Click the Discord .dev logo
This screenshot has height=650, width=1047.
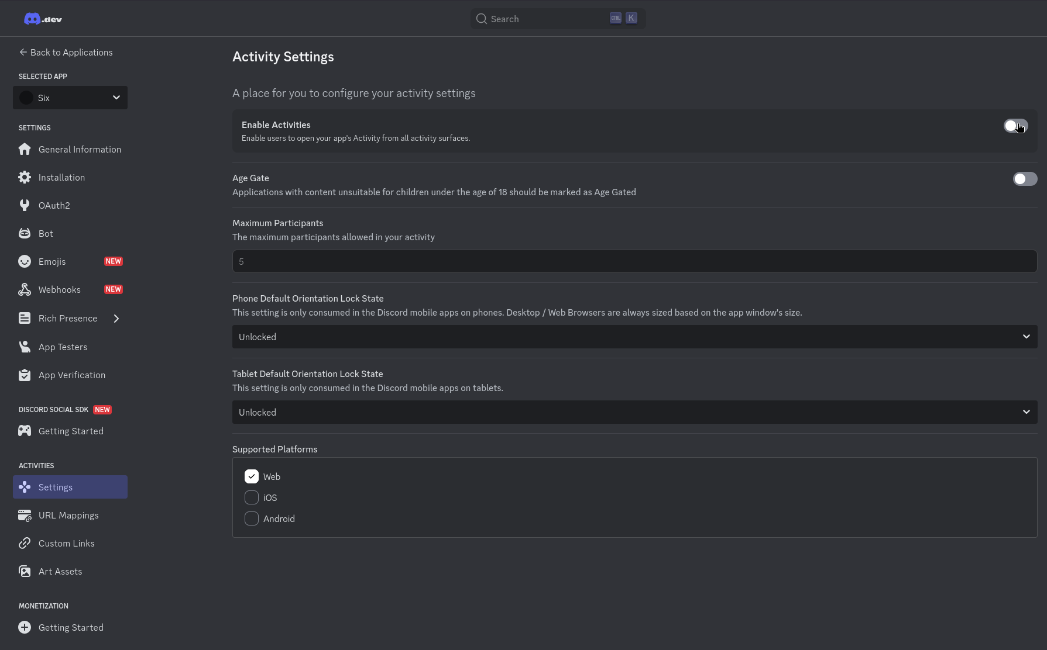pyautogui.click(x=43, y=19)
